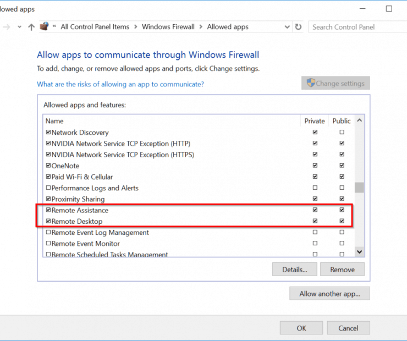Expand the address bar history dropdown
This screenshot has width=407, height=341.
point(287,27)
